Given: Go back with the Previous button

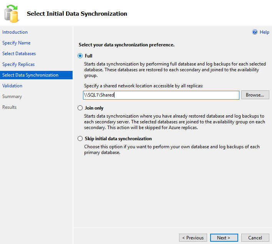Looking at the screenshot, I should pos(193,238).
